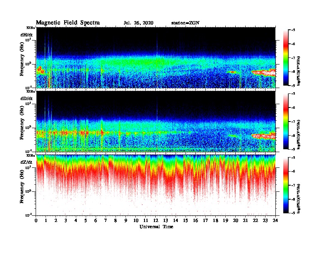The image size is (328, 253).
Task: Click the dZ/dt colorbar gradient
Action: (286, 185)
